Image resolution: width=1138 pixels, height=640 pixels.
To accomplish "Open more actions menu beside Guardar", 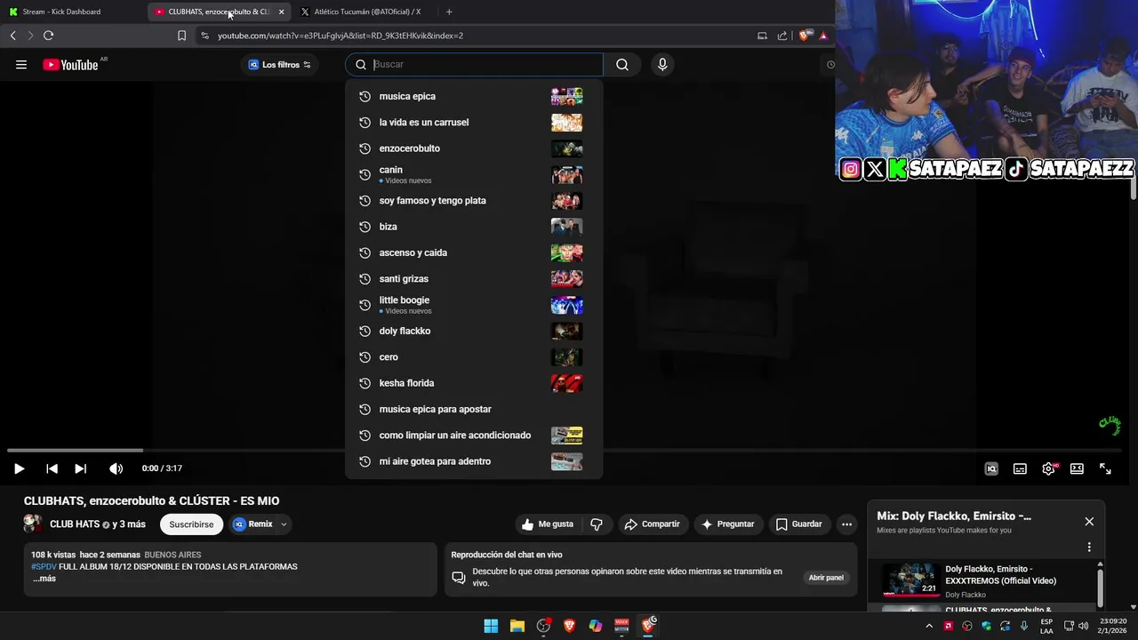I will click(x=846, y=524).
